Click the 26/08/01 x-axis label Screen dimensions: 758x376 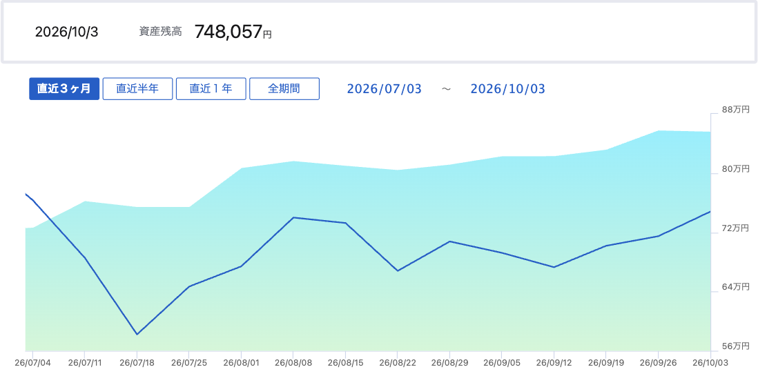coord(241,362)
